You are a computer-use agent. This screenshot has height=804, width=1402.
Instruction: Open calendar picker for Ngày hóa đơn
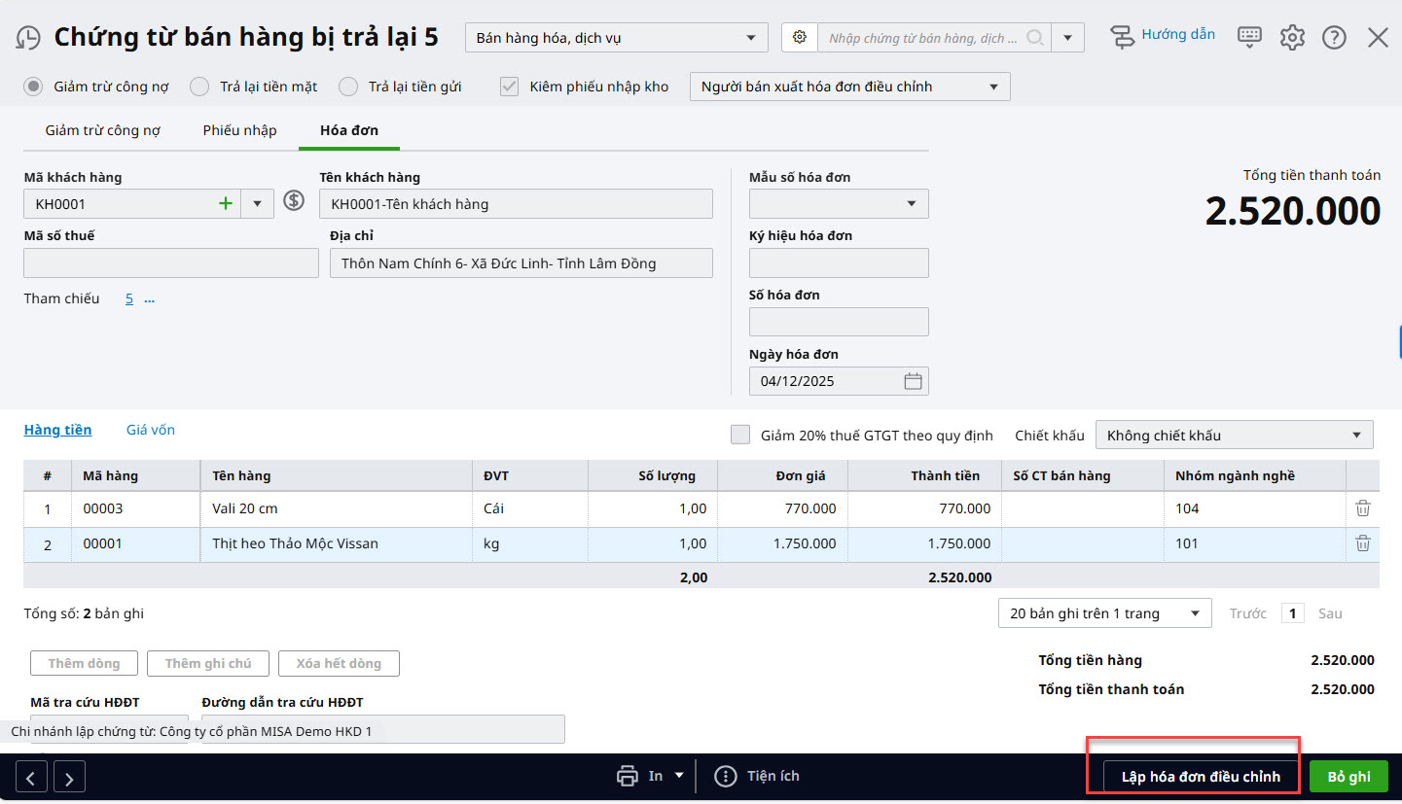(913, 381)
